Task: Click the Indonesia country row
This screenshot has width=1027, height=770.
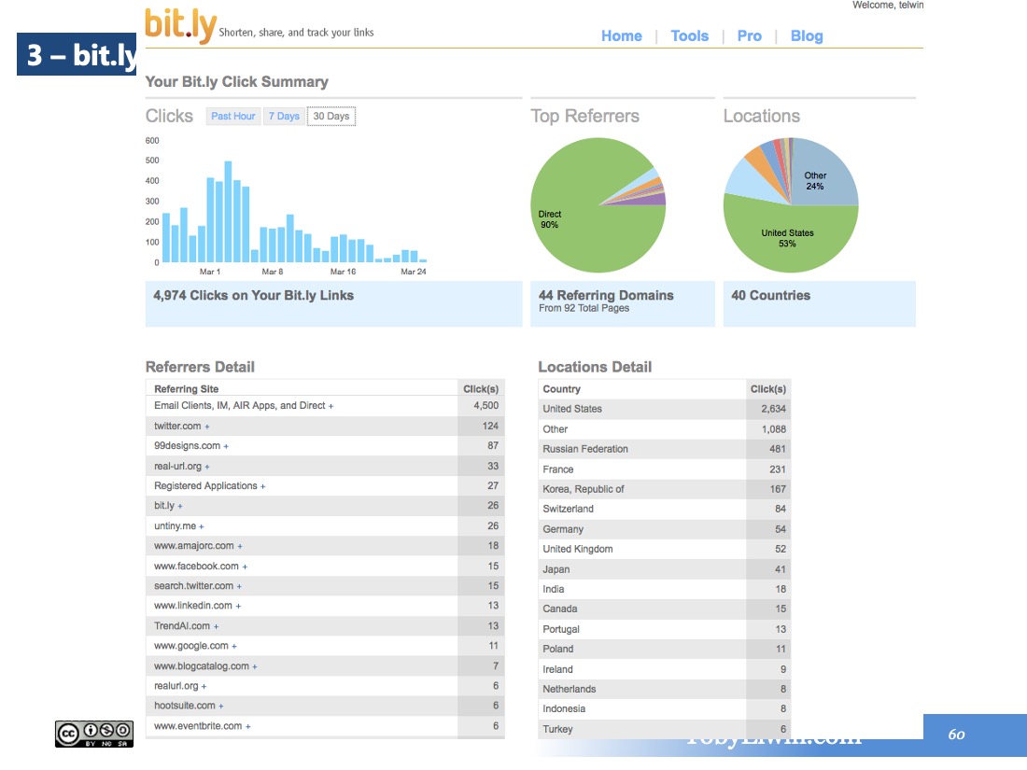Action: [x=664, y=708]
